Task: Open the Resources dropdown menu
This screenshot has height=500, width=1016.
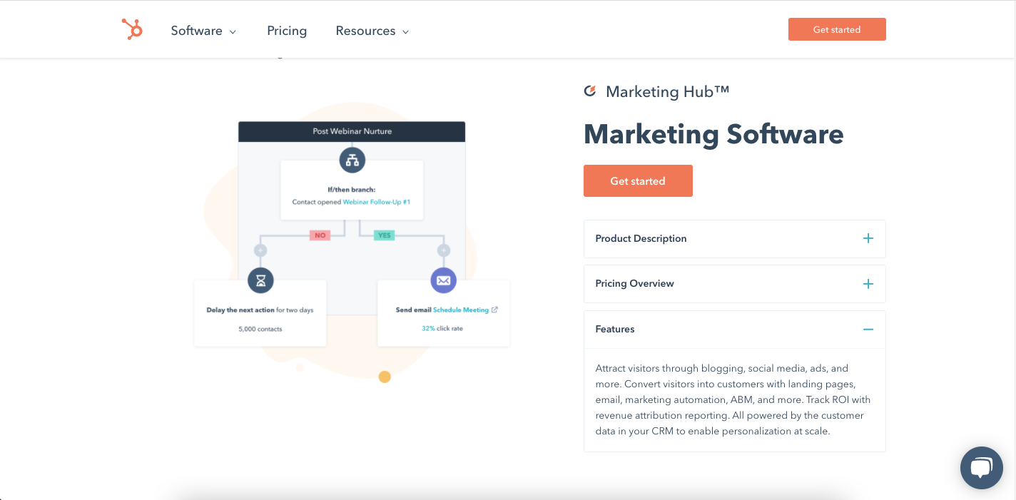Action: (372, 31)
